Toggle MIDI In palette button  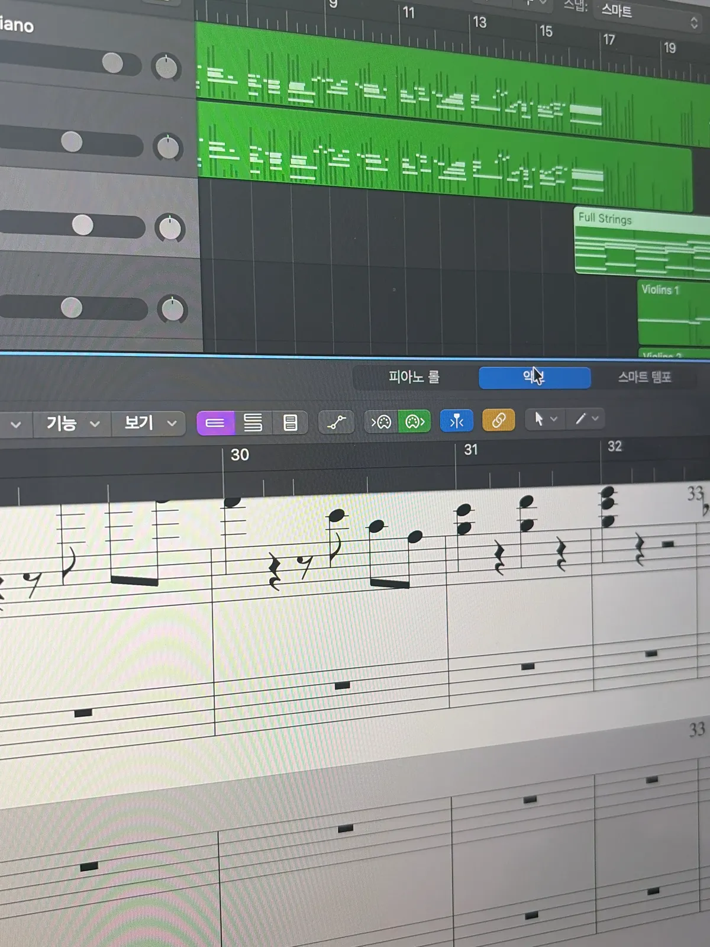381,421
